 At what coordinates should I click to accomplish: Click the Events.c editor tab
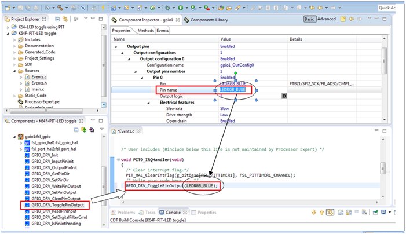tap(126, 131)
